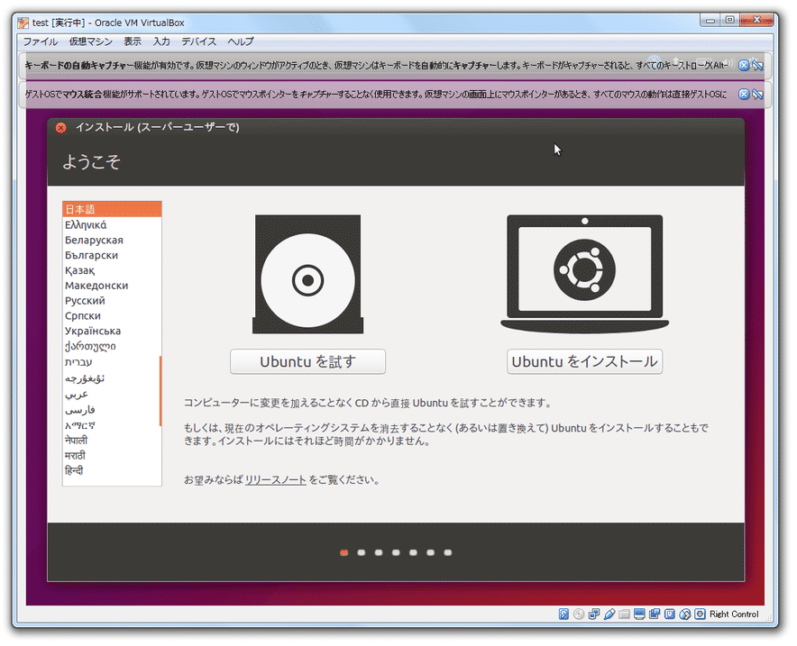Select Български in the language list
This screenshot has height=646, width=797.
click(x=112, y=255)
